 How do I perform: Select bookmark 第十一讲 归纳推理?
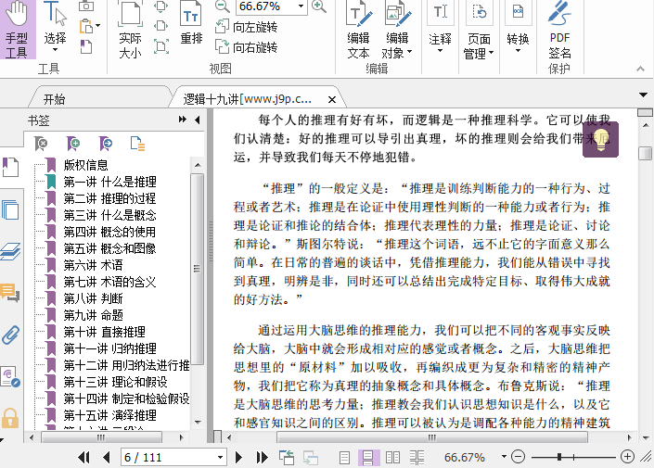tap(109, 348)
